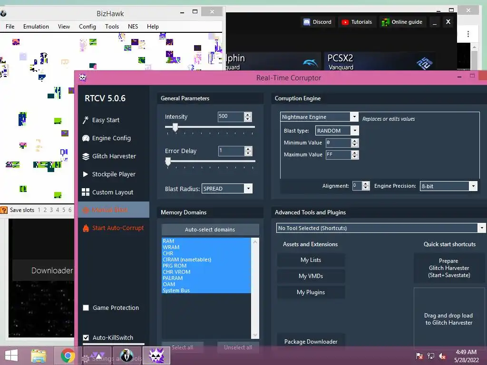Click the Intensity value field
487x365 pixels.
point(231,117)
